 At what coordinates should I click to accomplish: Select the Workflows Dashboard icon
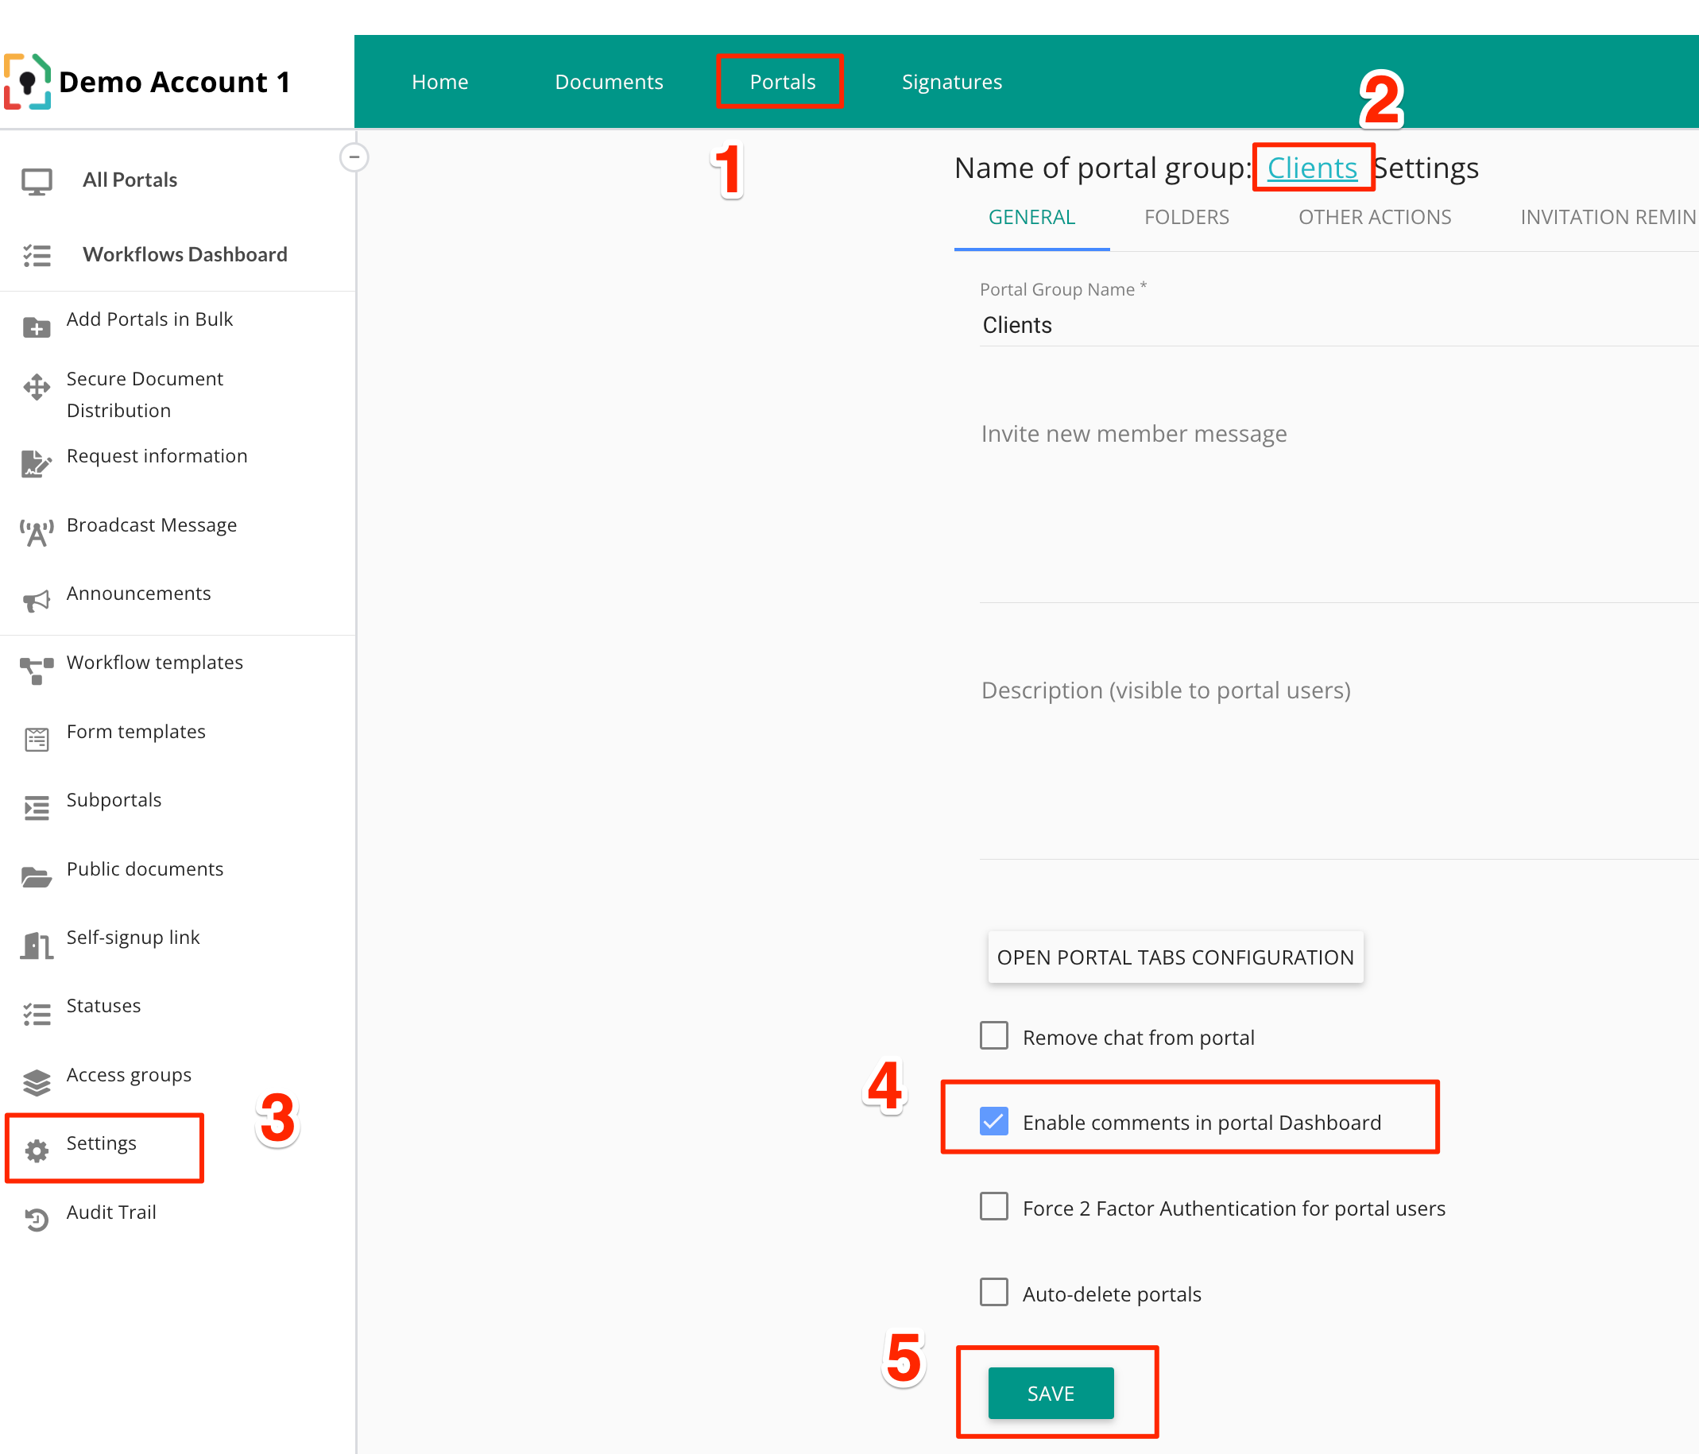tap(36, 255)
